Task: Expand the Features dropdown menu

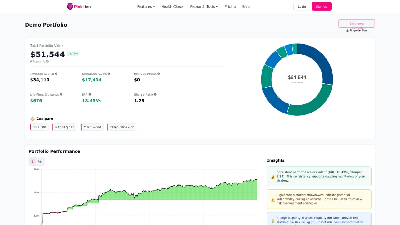Action: (146, 7)
